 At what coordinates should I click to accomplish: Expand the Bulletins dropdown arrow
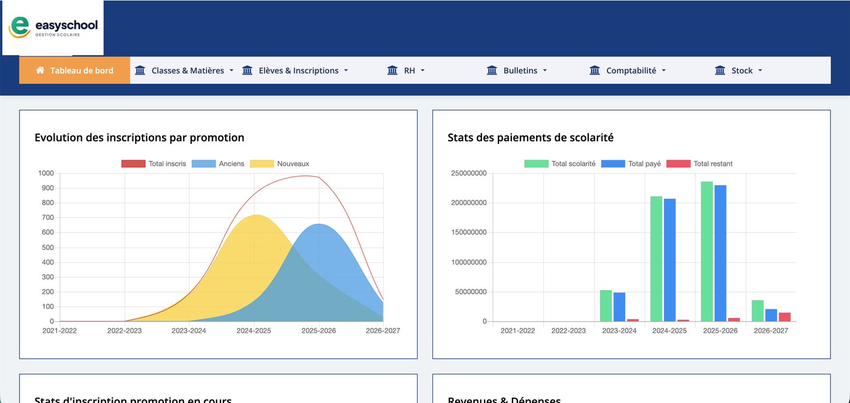tap(545, 70)
